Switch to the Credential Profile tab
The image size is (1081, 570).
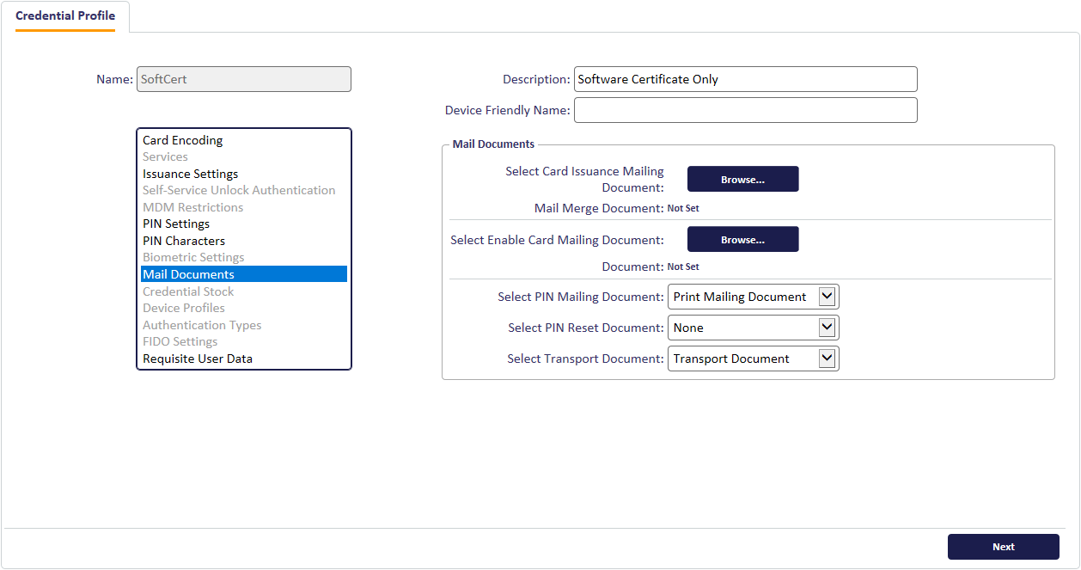coord(65,15)
